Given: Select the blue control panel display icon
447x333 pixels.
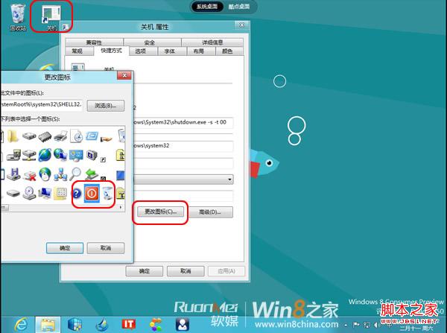Looking at the screenshot, I should click(76, 156).
